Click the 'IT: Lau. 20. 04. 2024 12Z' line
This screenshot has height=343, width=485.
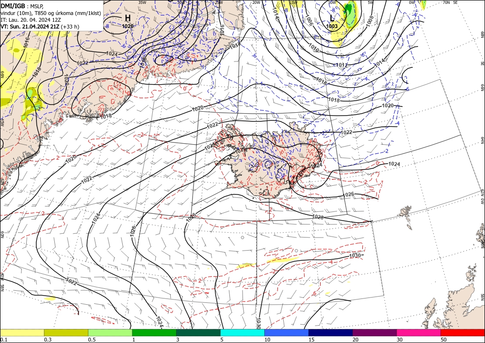31,20
